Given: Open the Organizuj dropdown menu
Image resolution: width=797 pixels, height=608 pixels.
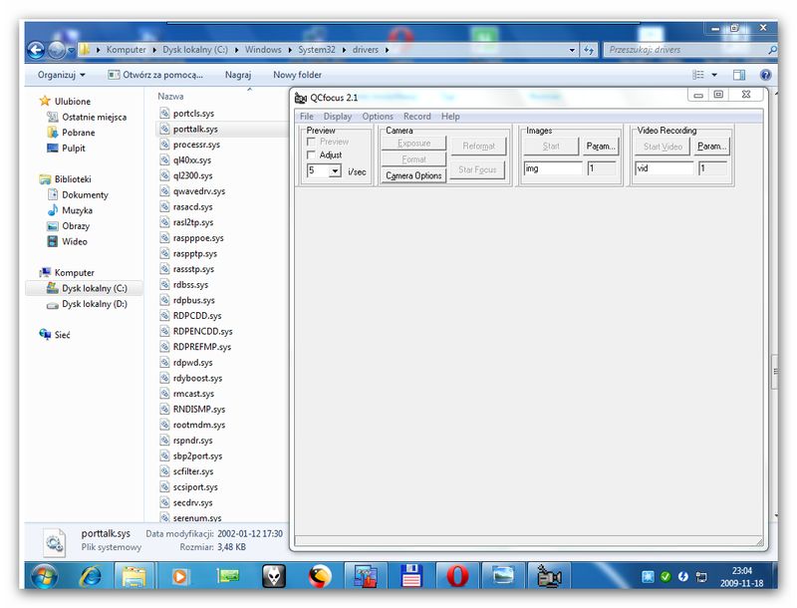Looking at the screenshot, I should (62, 75).
